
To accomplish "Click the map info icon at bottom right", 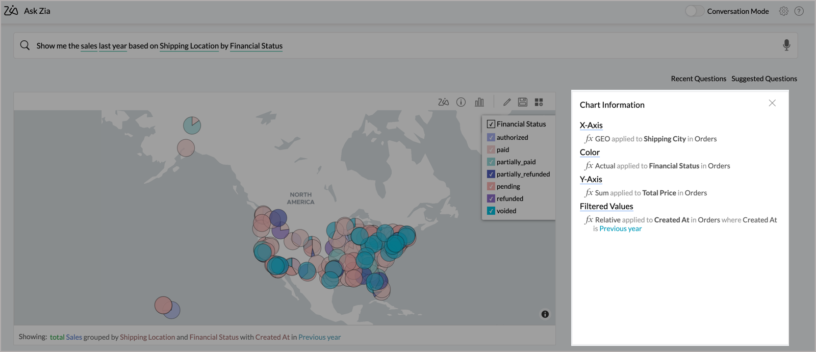I will [545, 314].
